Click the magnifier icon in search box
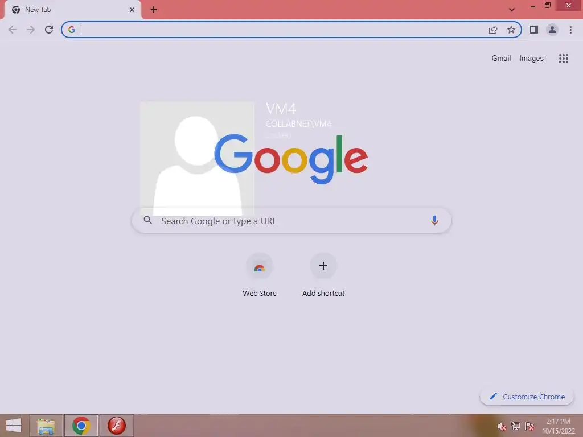Viewport: 583px width, 437px height. pyautogui.click(x=148, y=220)
